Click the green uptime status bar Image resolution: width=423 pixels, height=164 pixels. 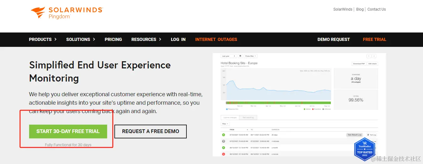[x=278, y=103]
